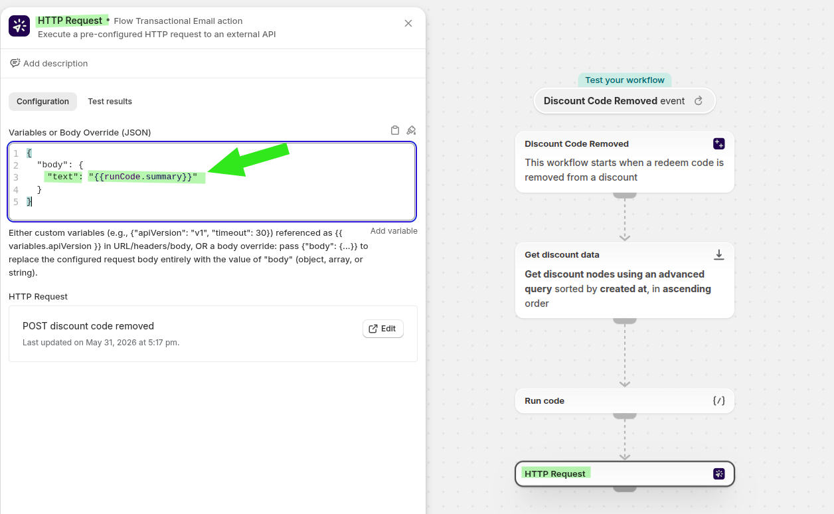Select the Discount Code Removed trigger node

click(625, 162)
